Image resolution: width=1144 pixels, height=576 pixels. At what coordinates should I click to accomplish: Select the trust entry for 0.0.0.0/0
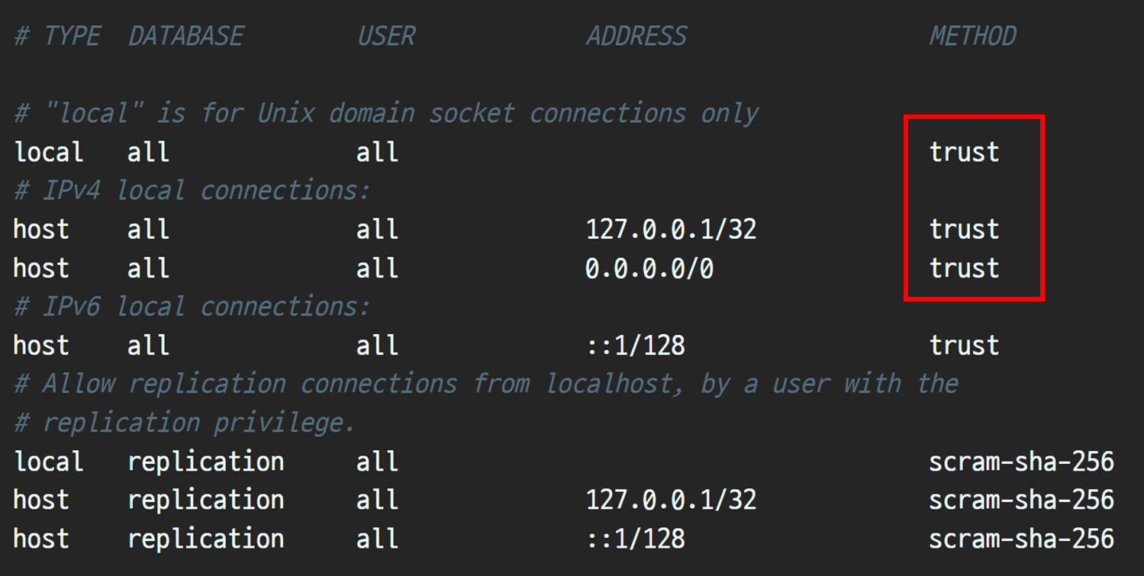click(963, 268)
